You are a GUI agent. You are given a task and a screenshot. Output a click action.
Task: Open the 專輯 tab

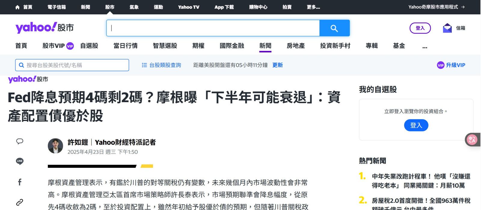[372, 46]
